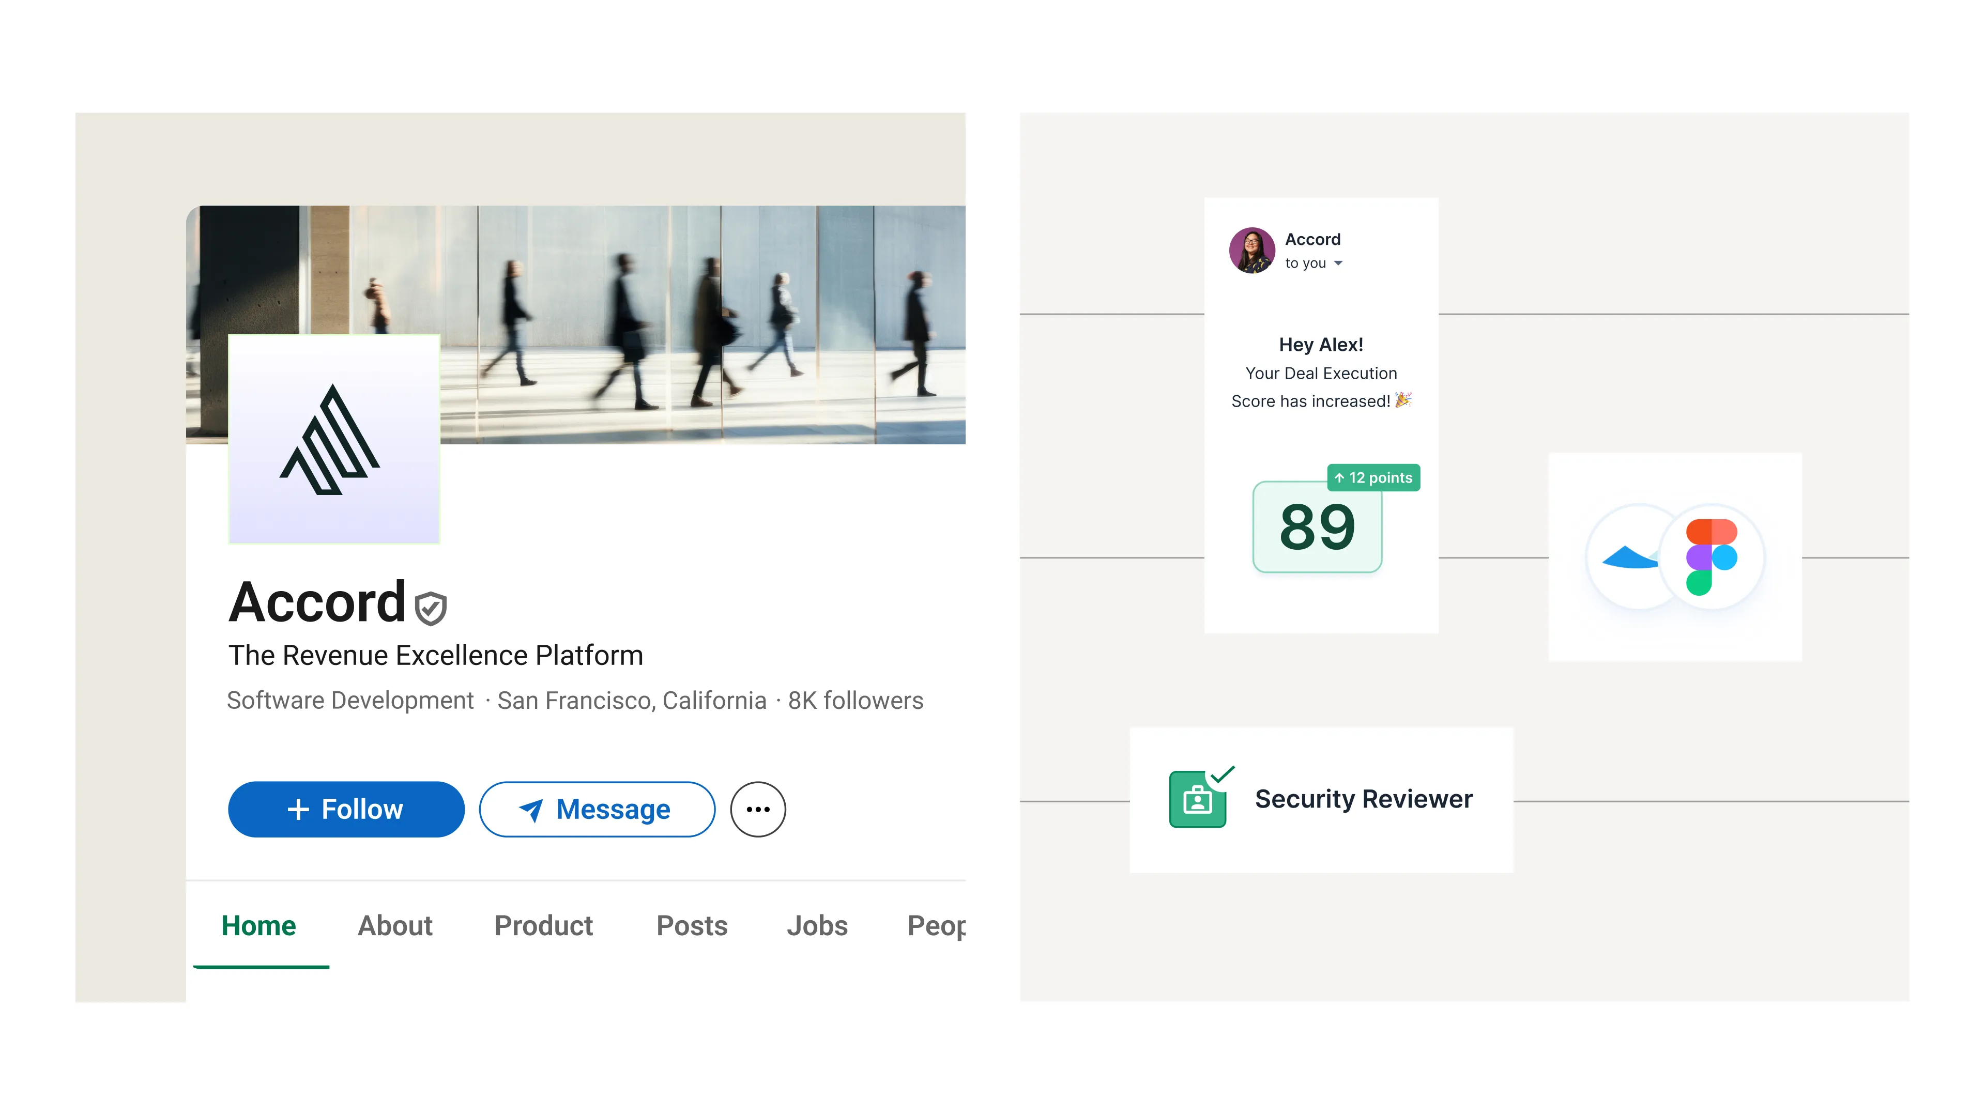The width and height of the screenshot is (1985, 1116).
Task: Click the sender avatar photo in email
Action: [x=1251, y=250]
